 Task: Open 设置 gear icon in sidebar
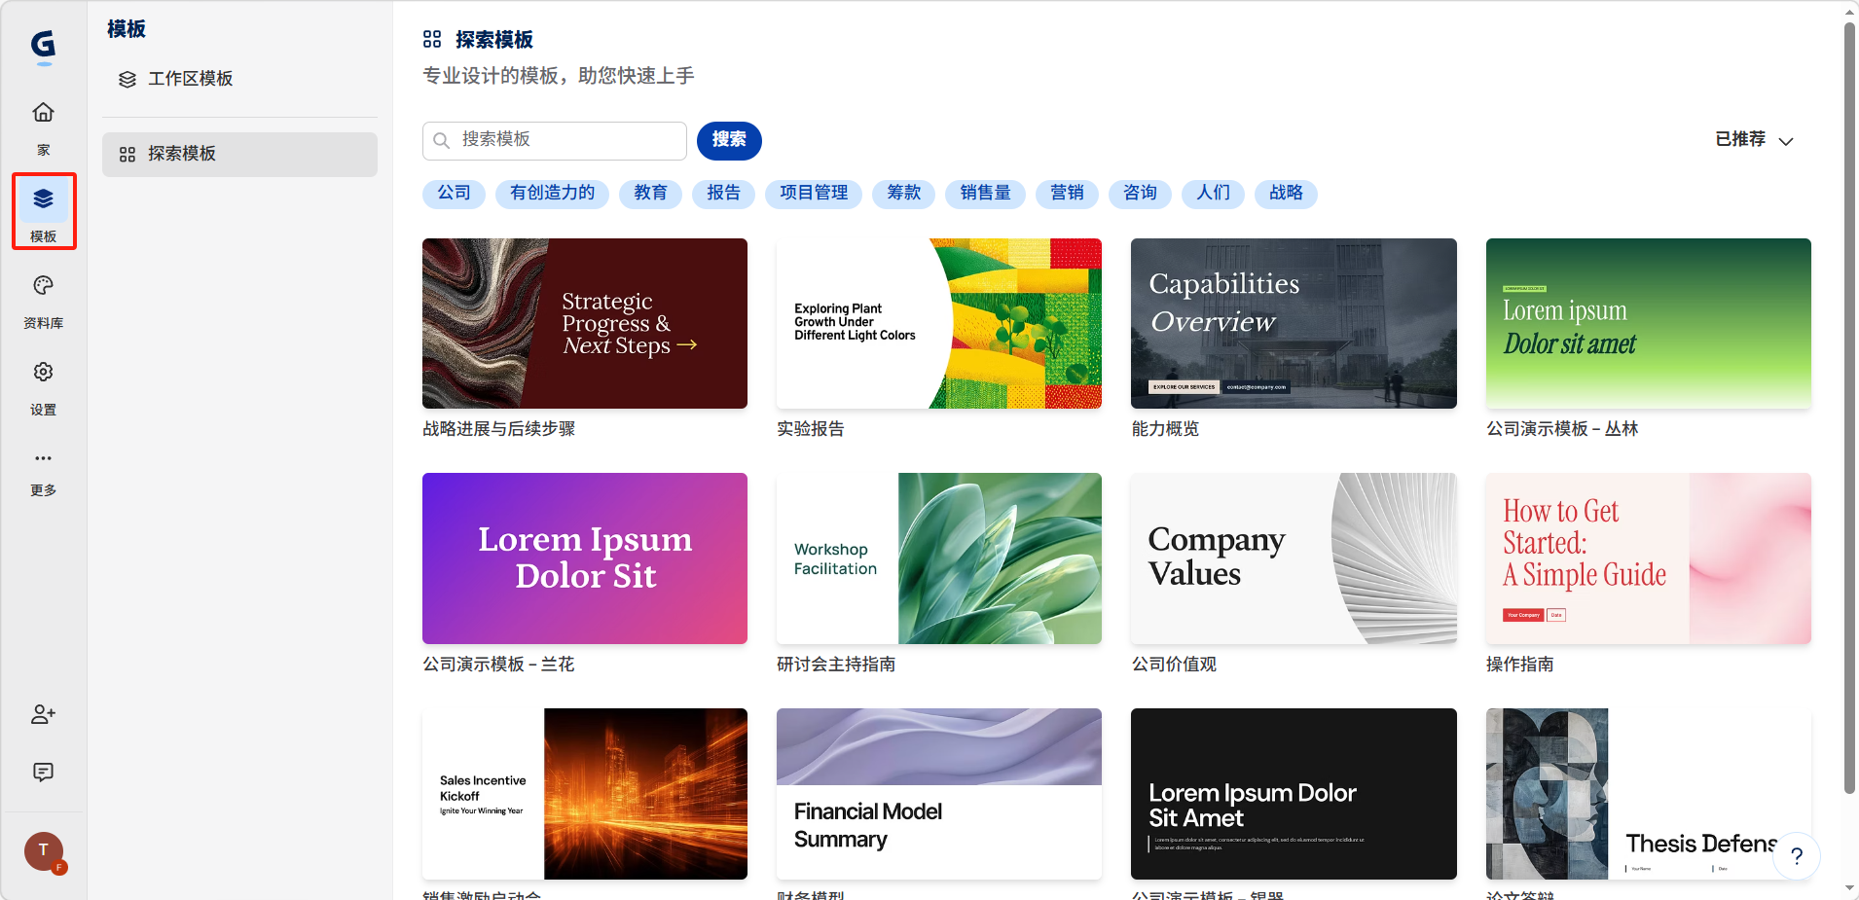(43, 373)
